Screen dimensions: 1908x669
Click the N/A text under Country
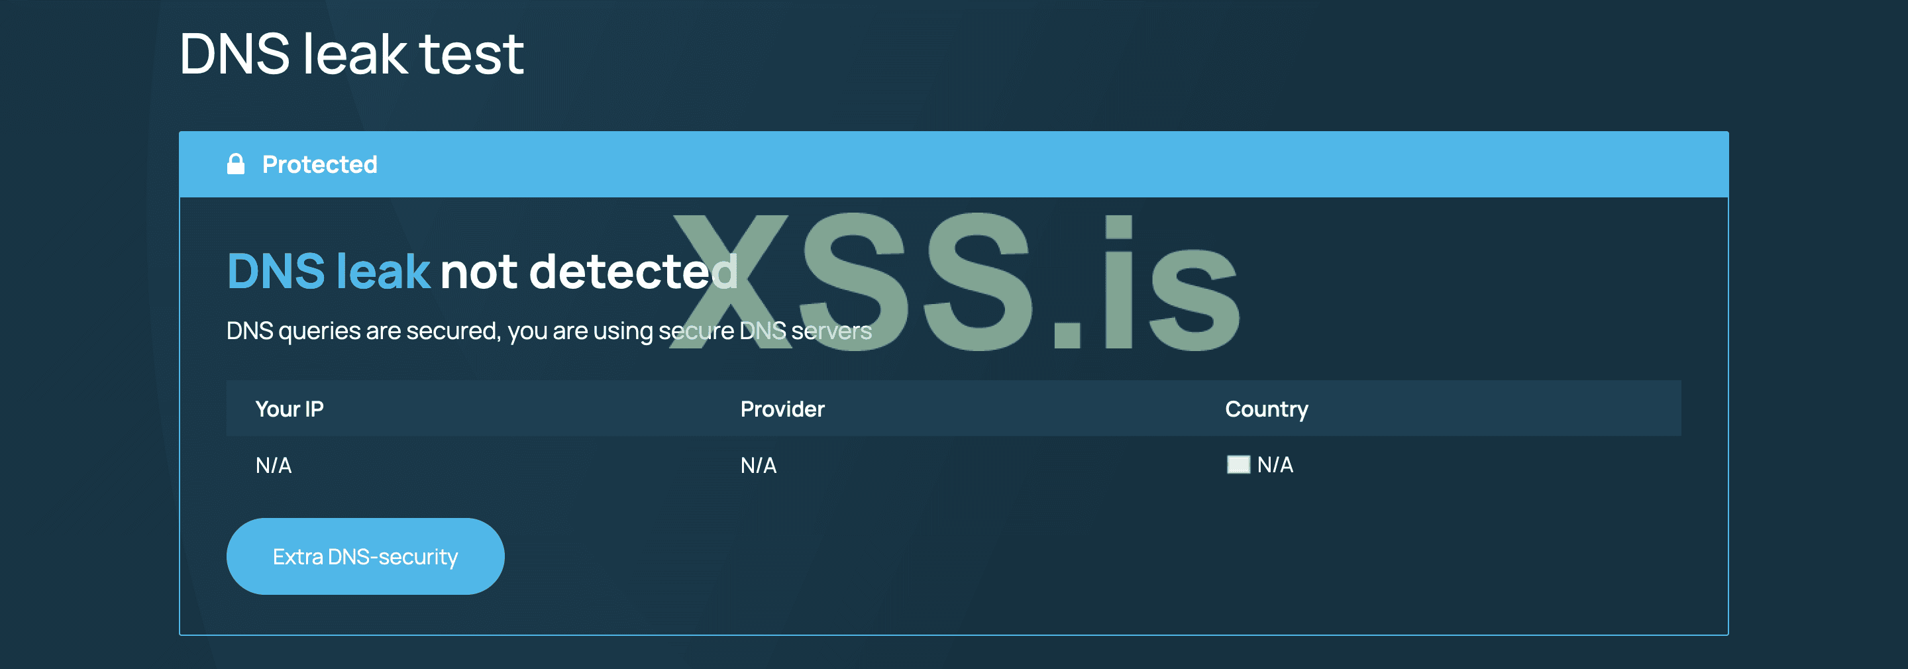(x=1275, y=464)
